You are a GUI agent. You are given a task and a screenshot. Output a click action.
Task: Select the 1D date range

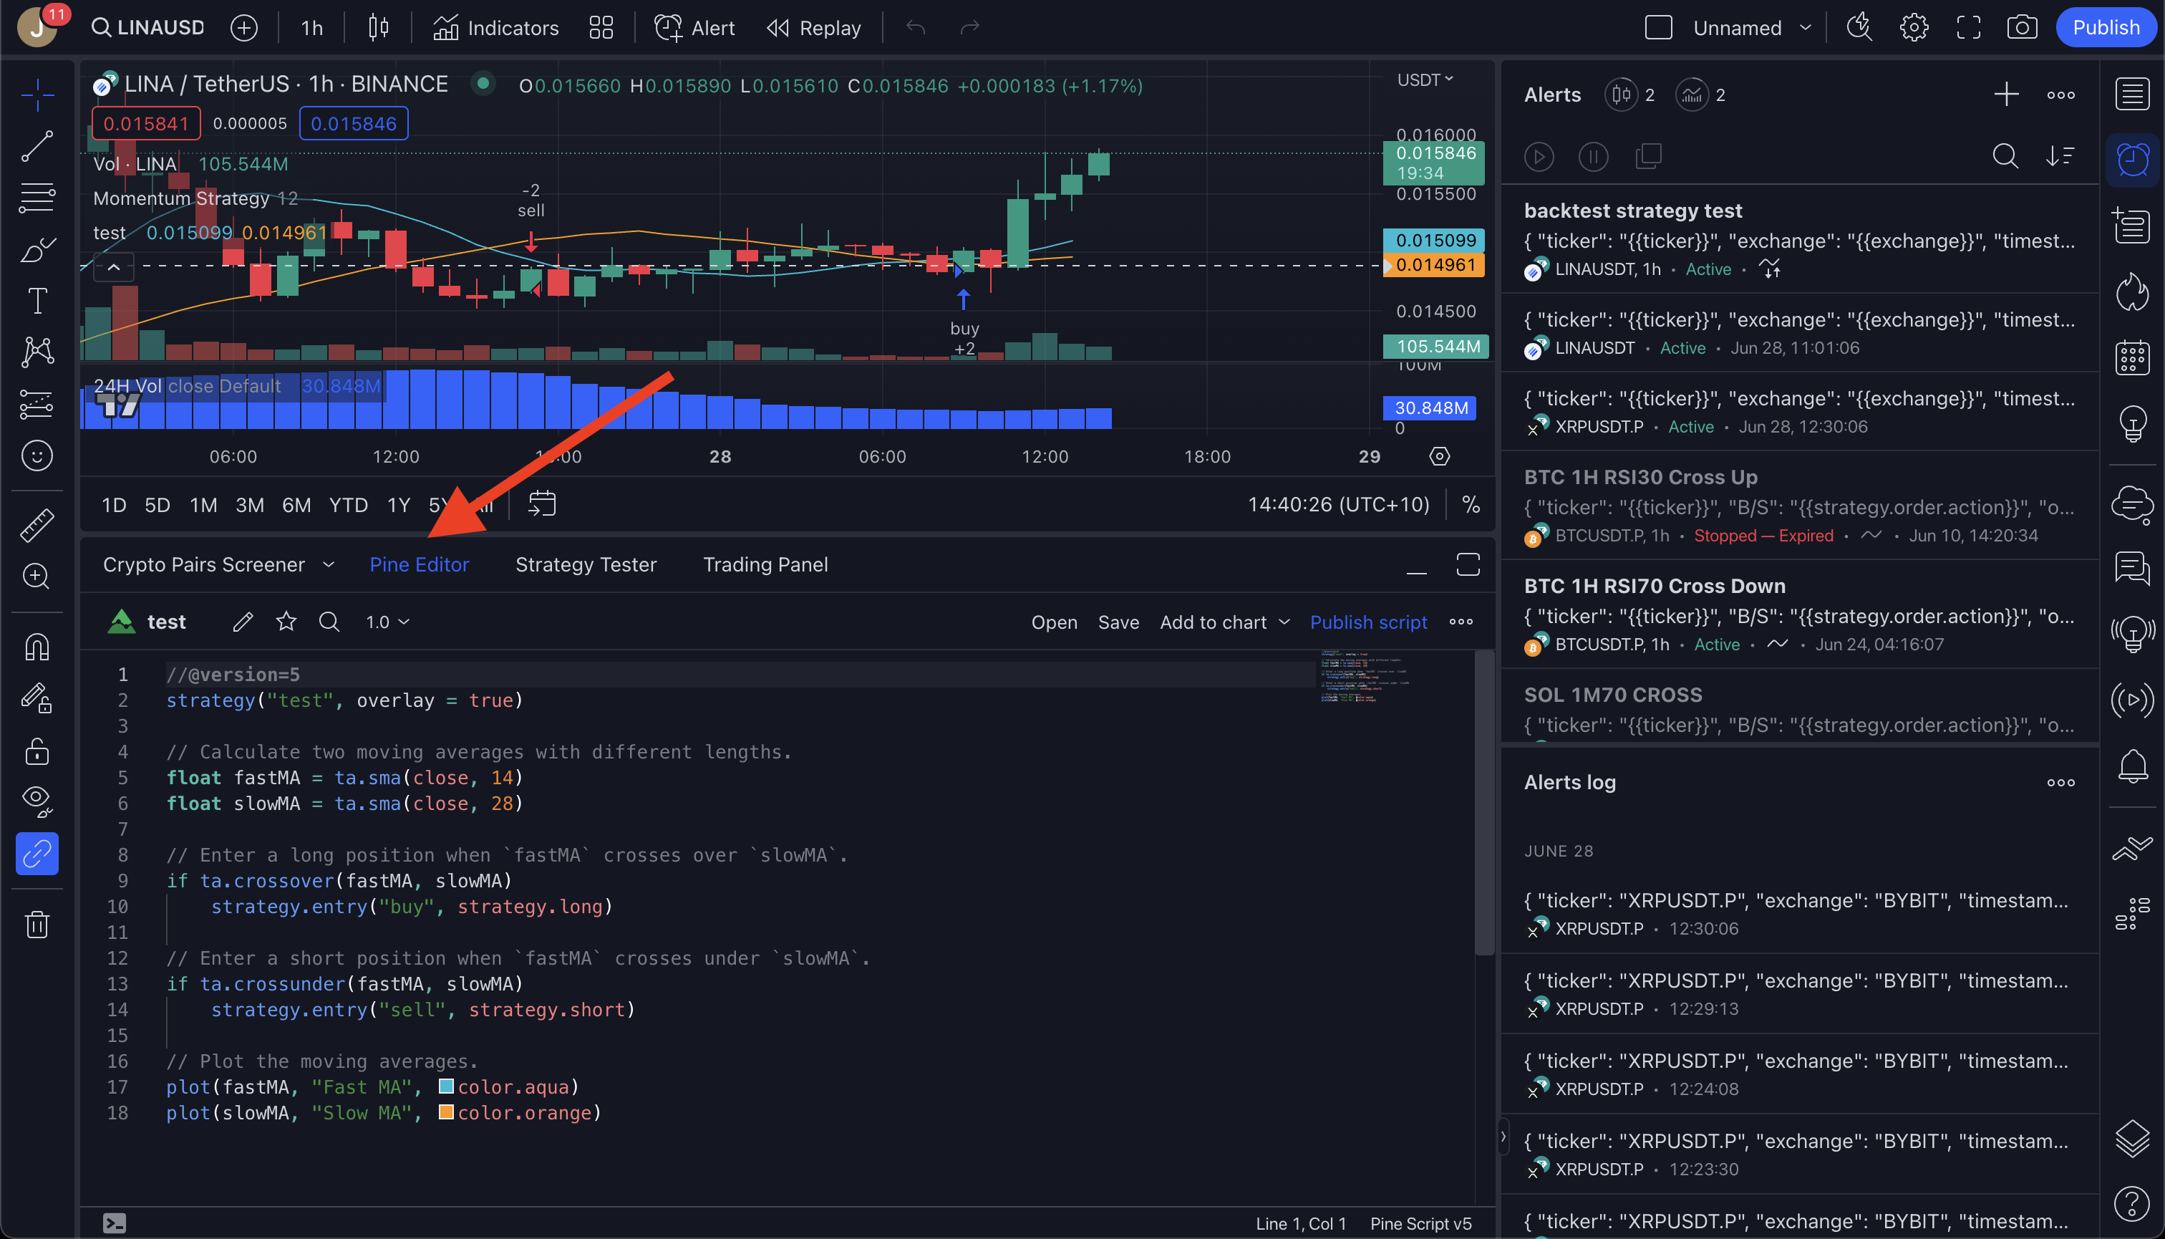pyautogui.click(x=114, y=506)
